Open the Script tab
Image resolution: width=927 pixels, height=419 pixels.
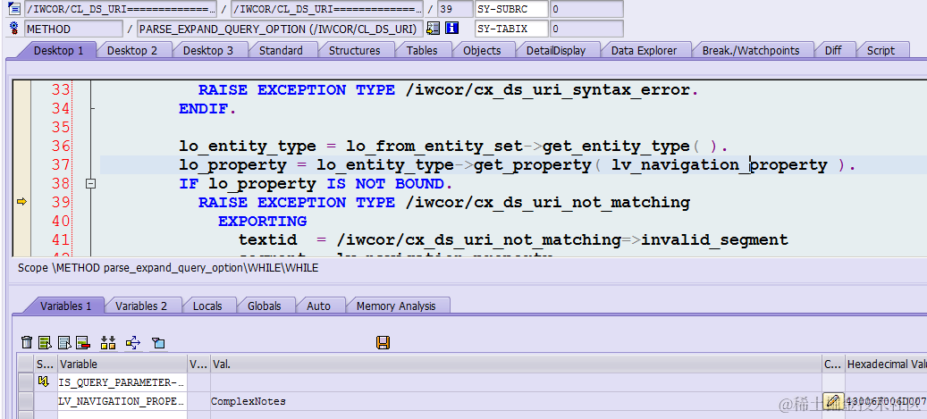881,50
